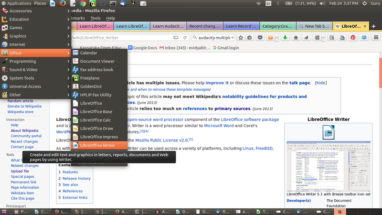Open GoldenDict from Office menu

point(99,86)
